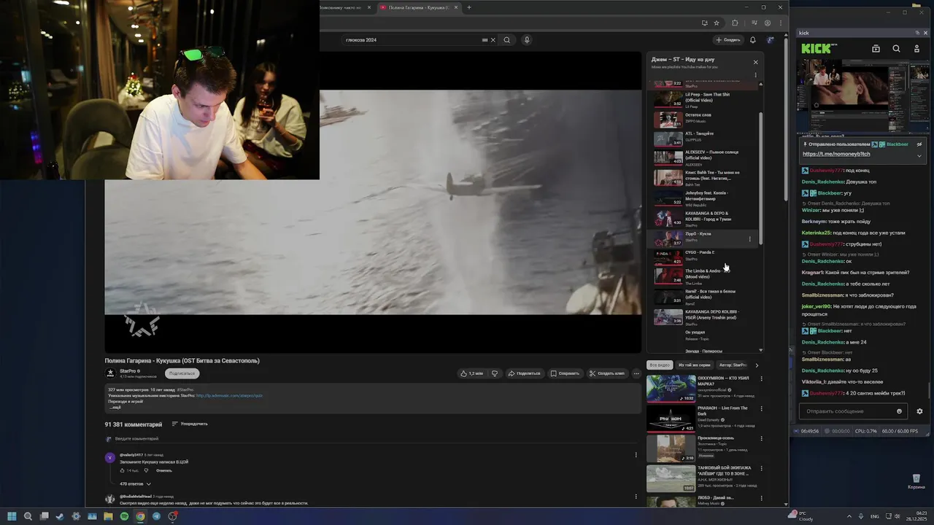934x525 pixels.
Task: Collapse pinned message chevron in Kick chat
Action: pos(919,155)
